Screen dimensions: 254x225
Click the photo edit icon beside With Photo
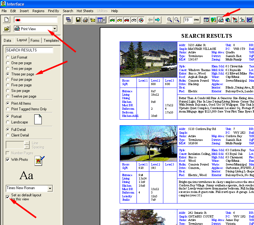(x=39, y=160)
